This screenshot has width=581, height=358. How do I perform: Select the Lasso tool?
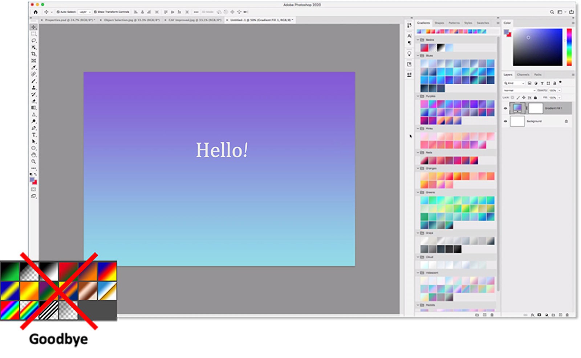click(x=34, y=40)
